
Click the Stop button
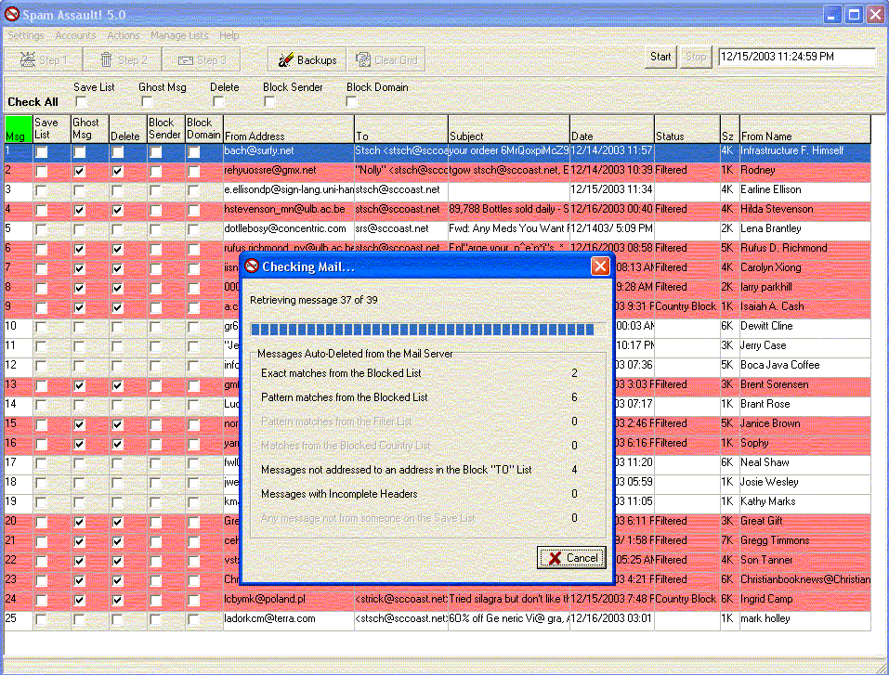696,58
